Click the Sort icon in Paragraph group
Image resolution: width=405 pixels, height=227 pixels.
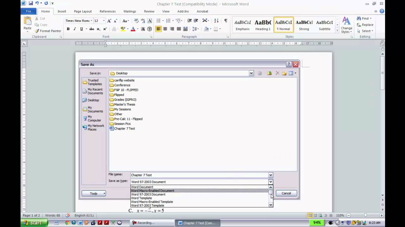click(x=216, y=21)
